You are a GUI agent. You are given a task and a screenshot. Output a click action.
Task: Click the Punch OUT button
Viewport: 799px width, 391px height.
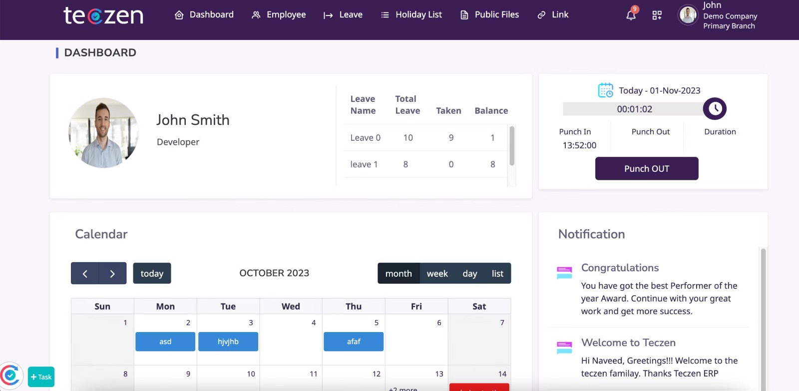[647, 169]
